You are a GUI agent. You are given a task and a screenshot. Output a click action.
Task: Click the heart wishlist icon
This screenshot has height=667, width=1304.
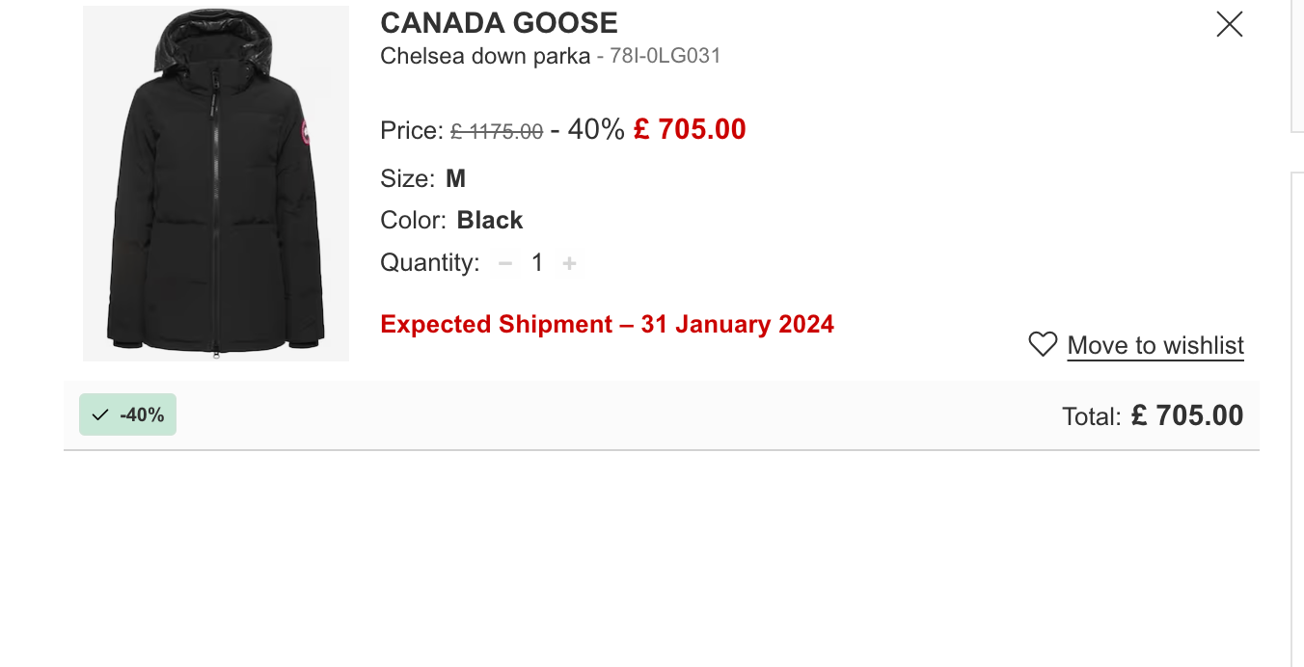[1043, 344]
